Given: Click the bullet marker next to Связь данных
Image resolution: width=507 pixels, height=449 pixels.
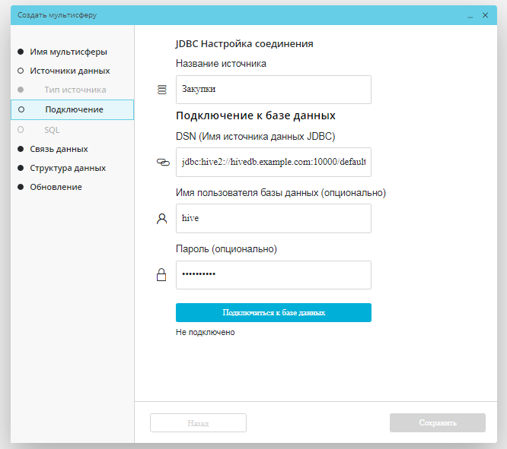Looking at the screenshot, I should (x=20, y=149).
